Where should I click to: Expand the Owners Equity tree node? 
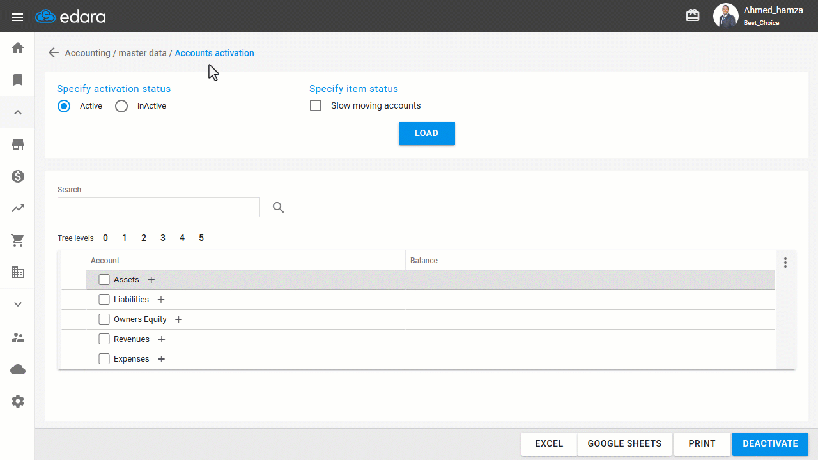click(179, 319)
